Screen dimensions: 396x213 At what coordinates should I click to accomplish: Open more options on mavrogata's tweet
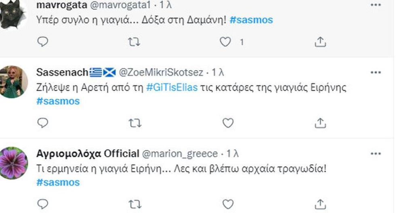(376, 6)
